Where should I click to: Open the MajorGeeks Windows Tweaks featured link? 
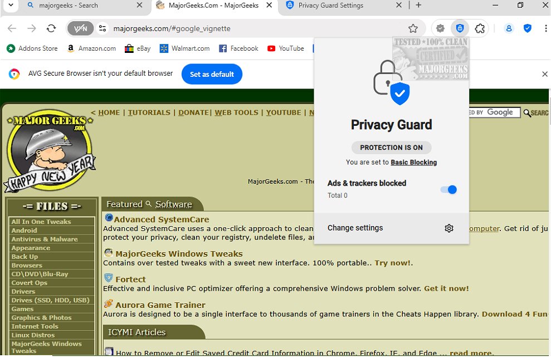(x=179, y=254)
